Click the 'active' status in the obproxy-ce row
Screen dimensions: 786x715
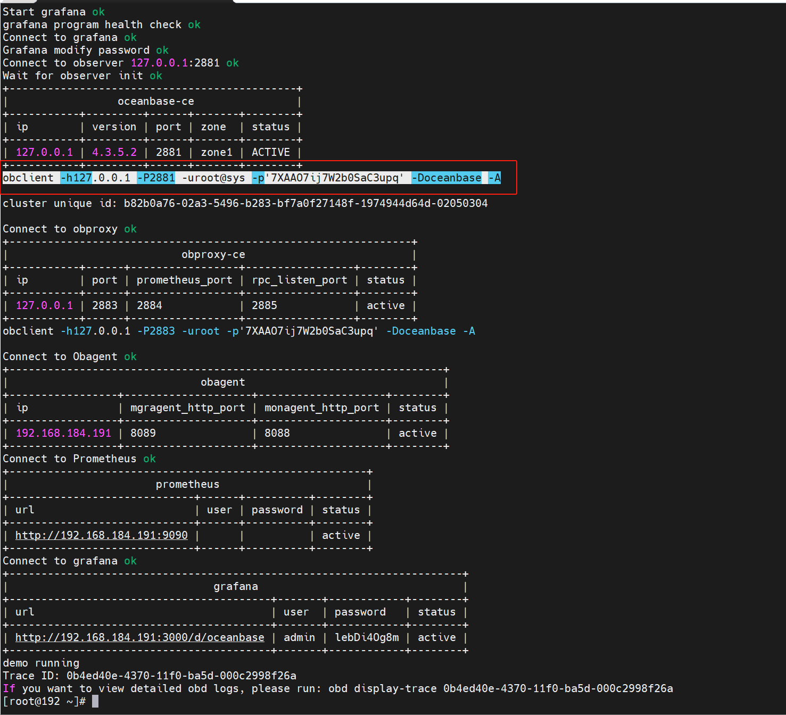coord(386,305)
